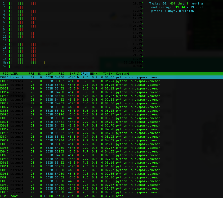Click the CPU 16 usage meter bar
This screenshot has width=223, height=198.
pyautogui.click(x=76, y=59)
